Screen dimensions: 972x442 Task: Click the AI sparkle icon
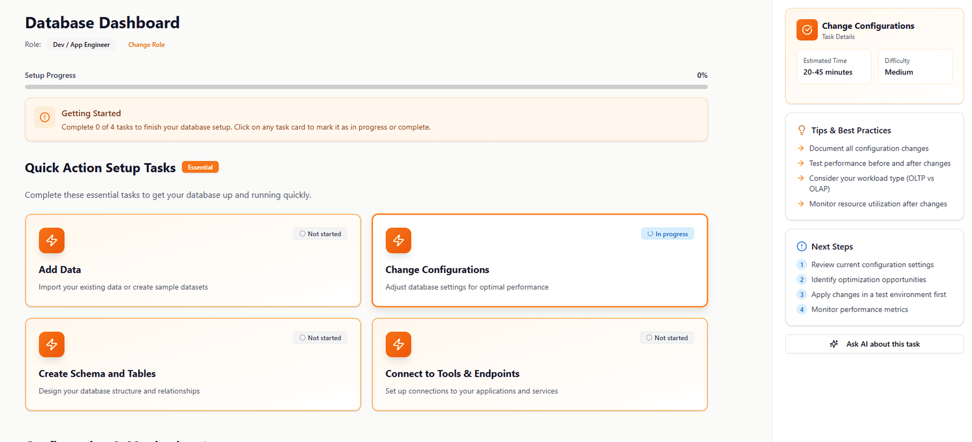pyautogui.click(x=834, y=344)
